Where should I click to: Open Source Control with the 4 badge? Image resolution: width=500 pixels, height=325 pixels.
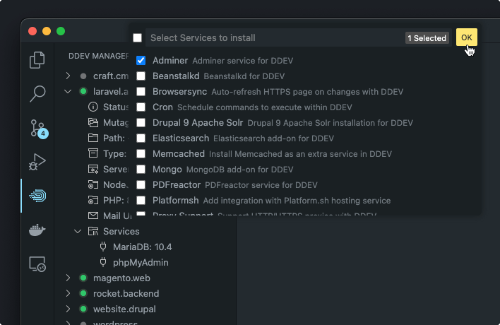(40, 129)
